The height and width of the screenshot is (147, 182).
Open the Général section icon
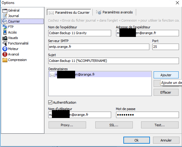[x=5, y=11]
